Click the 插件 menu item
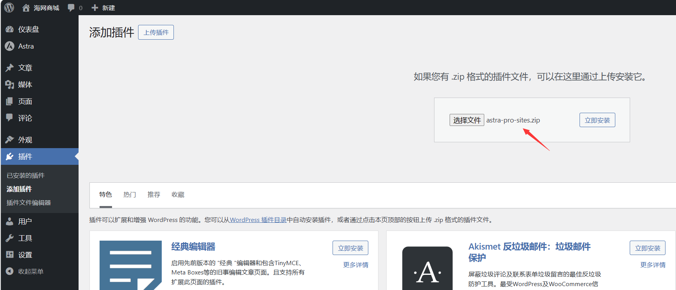Viewport: 676px width, 290px height. pyautogui.click(x=40, y=156)
